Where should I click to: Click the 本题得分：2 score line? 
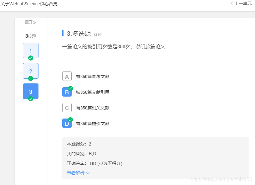pos(79,144)
